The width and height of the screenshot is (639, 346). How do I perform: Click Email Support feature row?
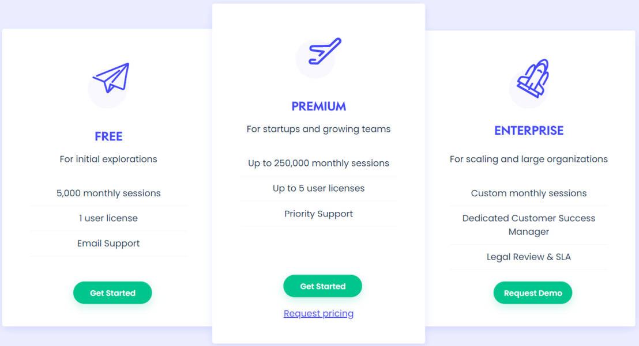point(108,244)
